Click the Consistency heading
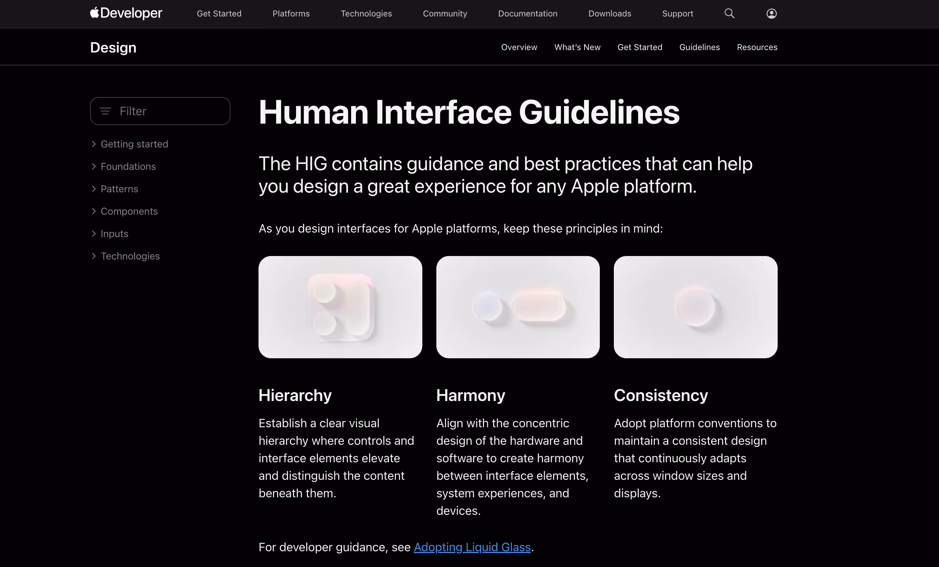This screenshot has width=939, height=567. tap(661, 395)
